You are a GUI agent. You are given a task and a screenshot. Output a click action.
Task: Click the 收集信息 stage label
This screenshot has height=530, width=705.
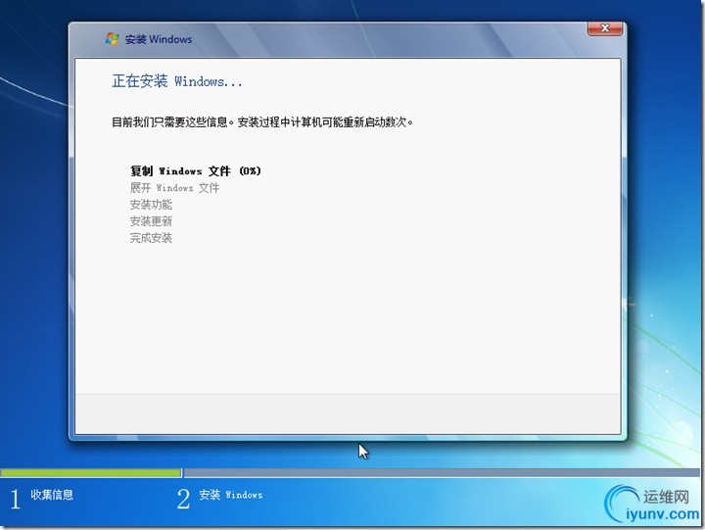point(52,495)
